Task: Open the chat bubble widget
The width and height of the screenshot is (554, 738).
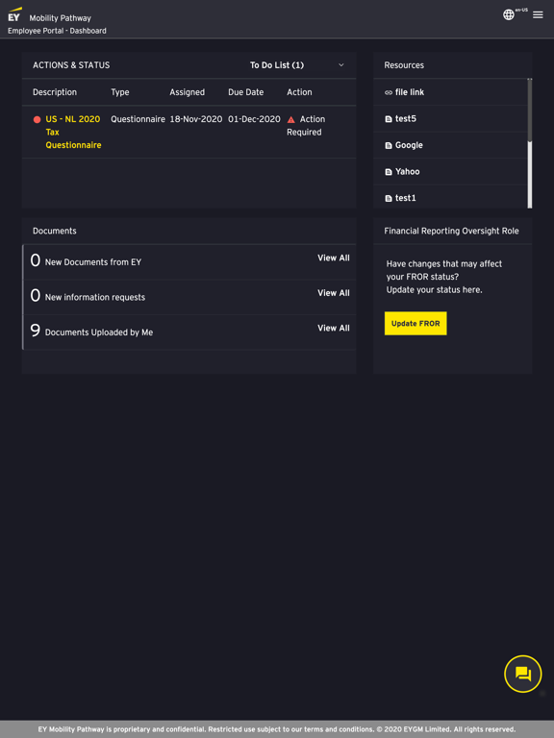Action: pos(523,674)
